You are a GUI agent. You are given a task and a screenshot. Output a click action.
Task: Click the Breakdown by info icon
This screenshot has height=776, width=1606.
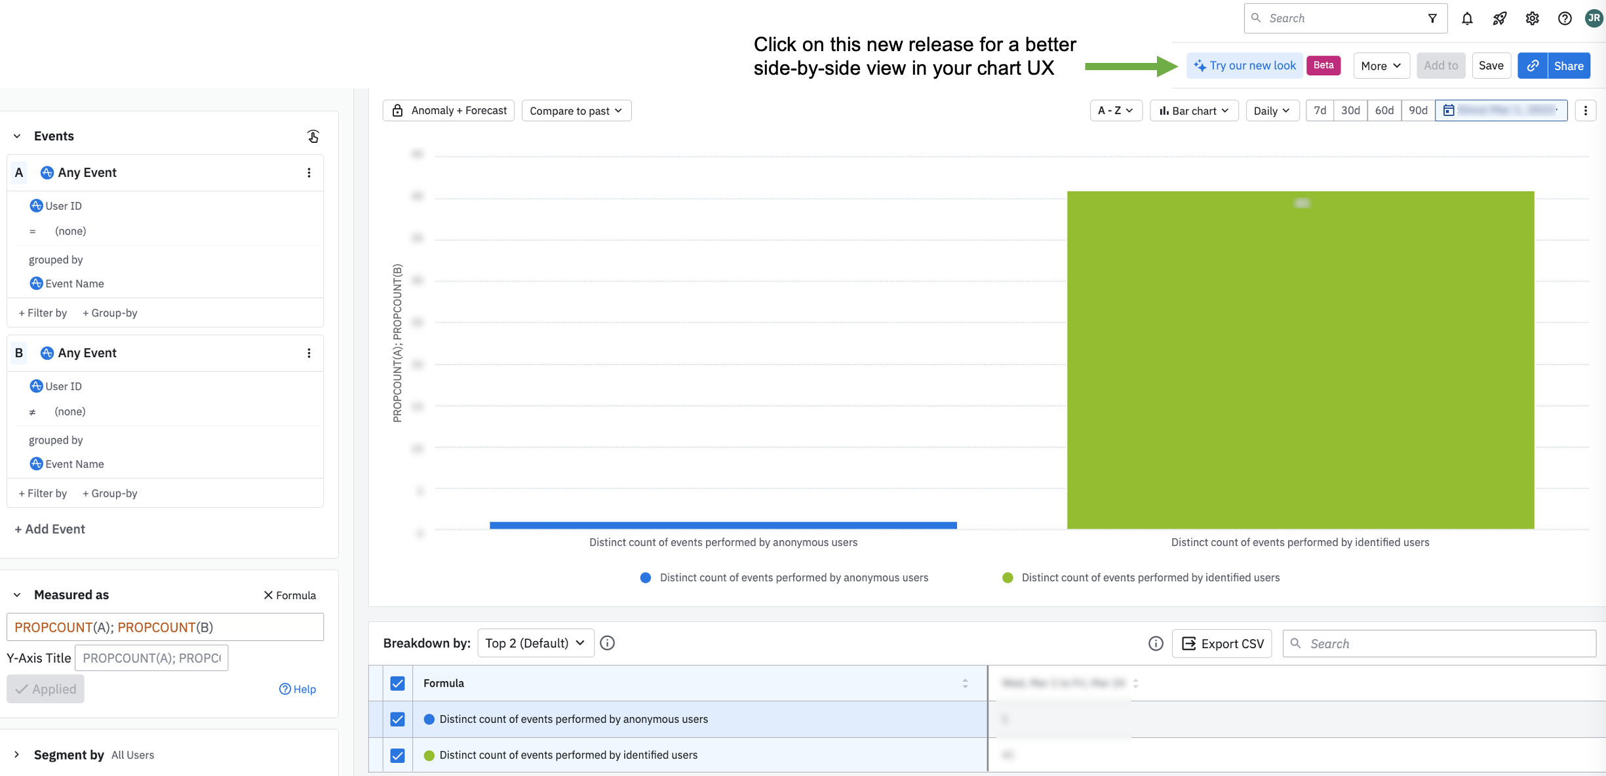pyautogui.click(x=608, y=643)
